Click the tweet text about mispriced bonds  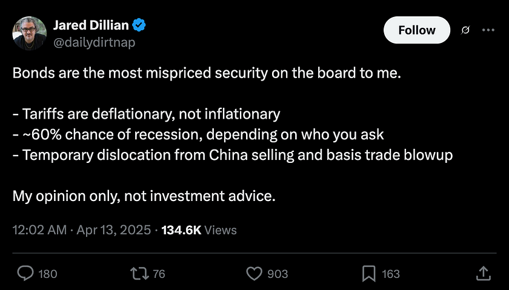pos(233,134)
